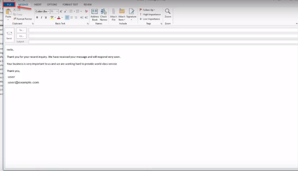Apply the red font color

click(x=59, y=17)
